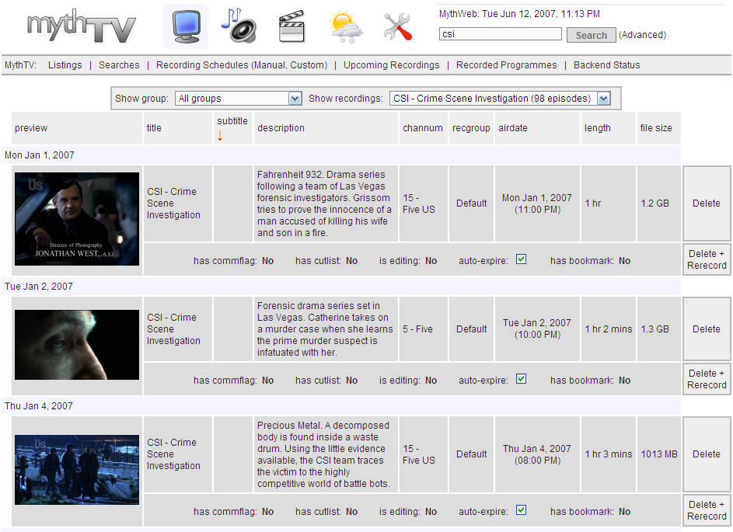Click the Mon Jan 1, 2007 date header
Viewport: 733px width, 532px height.
coord(40,155)
